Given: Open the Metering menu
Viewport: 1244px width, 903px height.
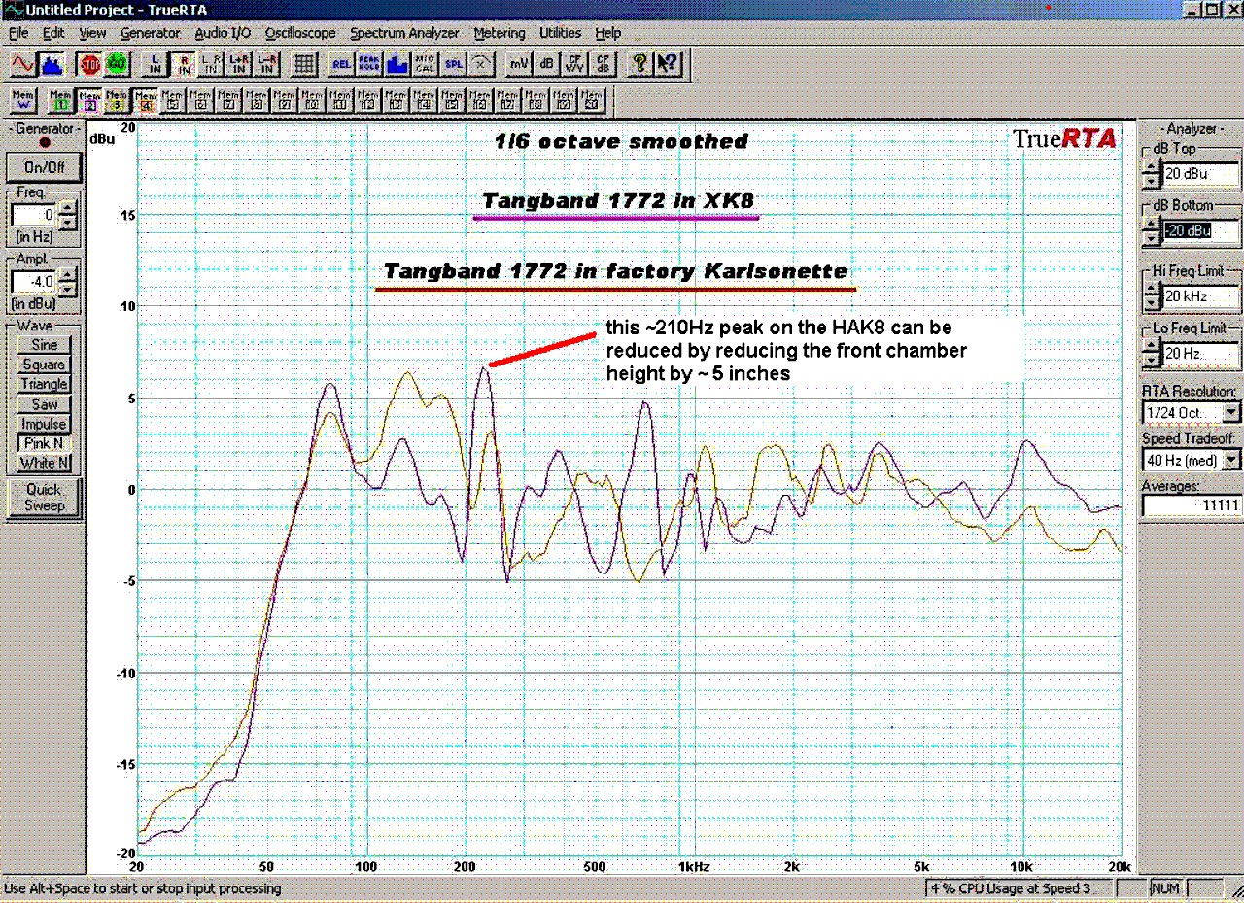Looking at the screenshot, I should 500,33.
